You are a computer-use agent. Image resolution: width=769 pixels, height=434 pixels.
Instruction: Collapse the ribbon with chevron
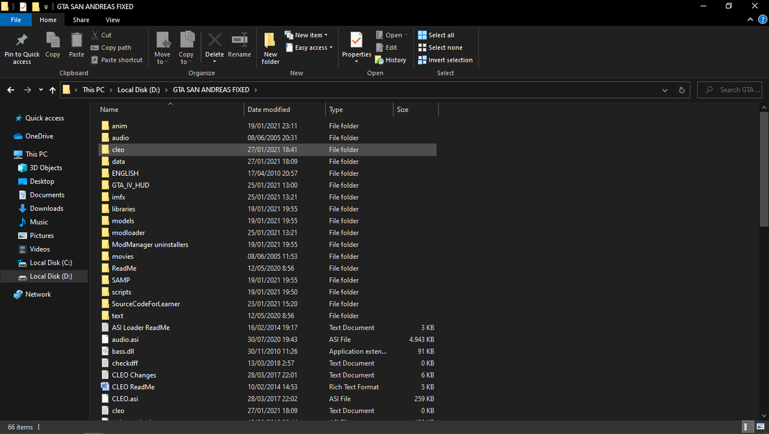pyautogui.click(x=751, y=20)
